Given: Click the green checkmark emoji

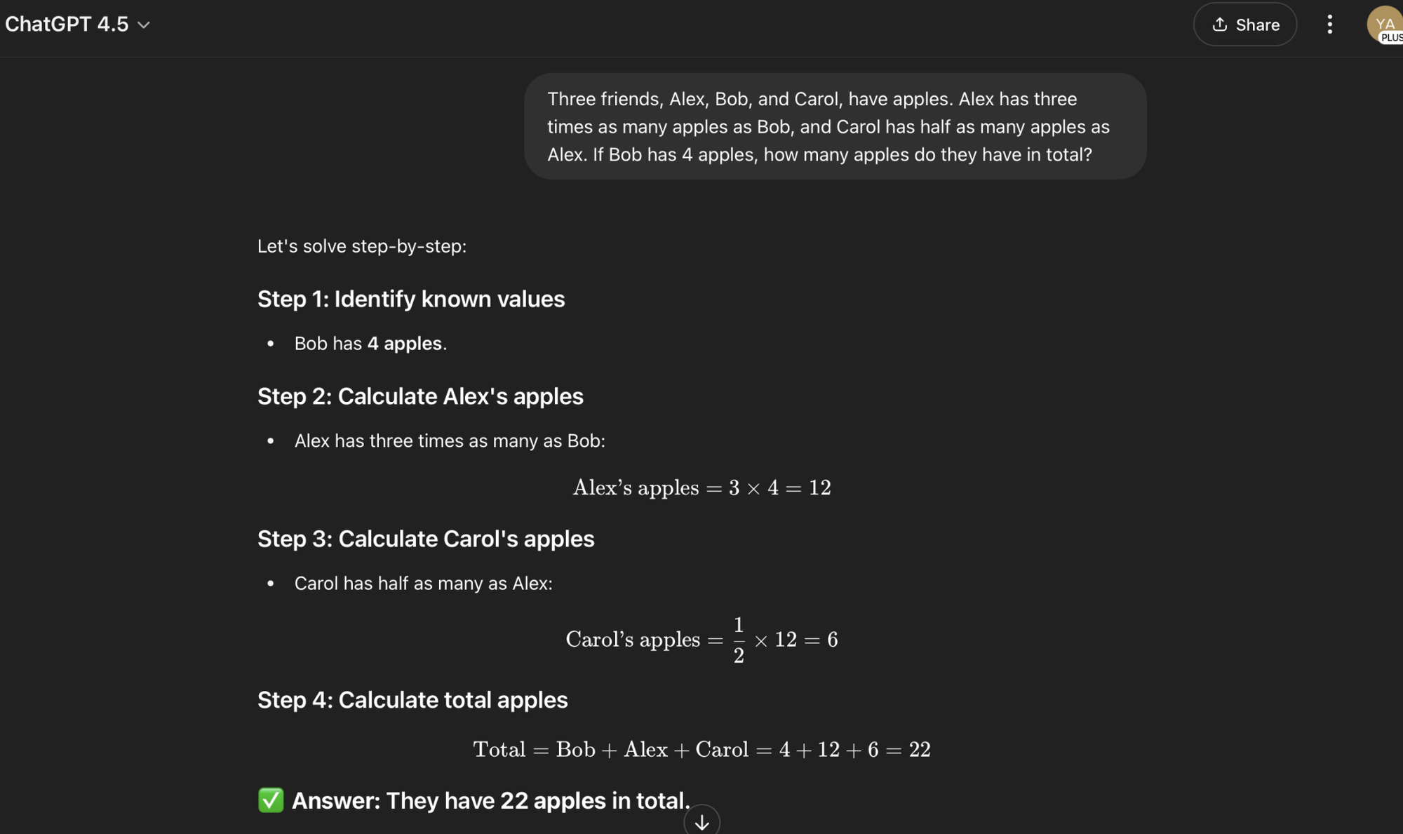Looking at the screenshot, I should [x=271, y=800].
